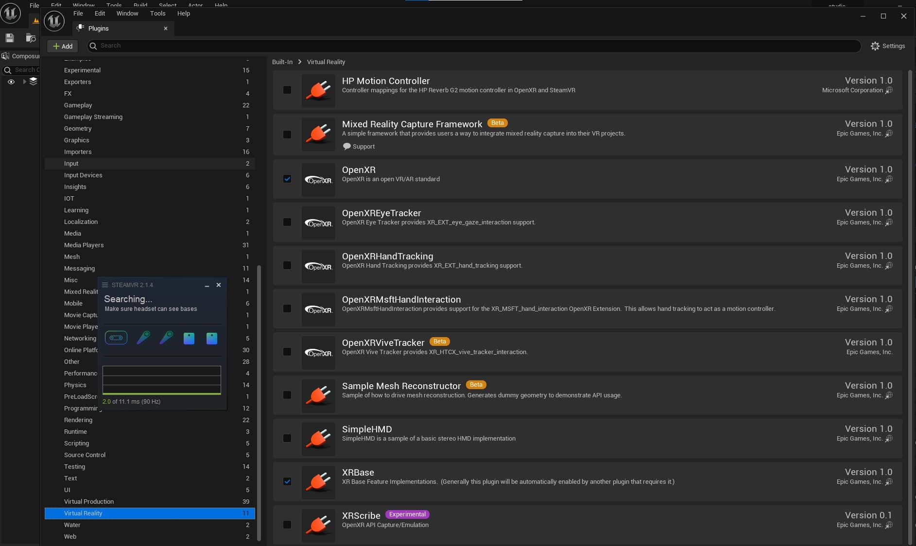Click the Sample Mesh Reconstructor plug icon
This screenshot has width=916, height=546.
pyautogui.click(x=318, y=396)
